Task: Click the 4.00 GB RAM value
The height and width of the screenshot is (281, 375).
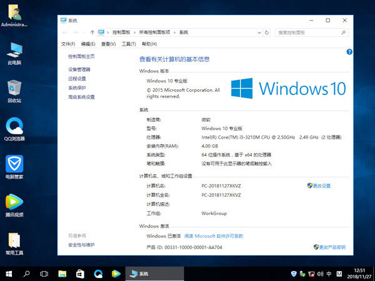Action: click(x=210, y=146)
